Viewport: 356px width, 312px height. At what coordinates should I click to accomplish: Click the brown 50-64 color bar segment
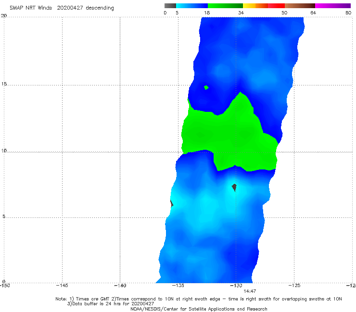tap(300, 6)
